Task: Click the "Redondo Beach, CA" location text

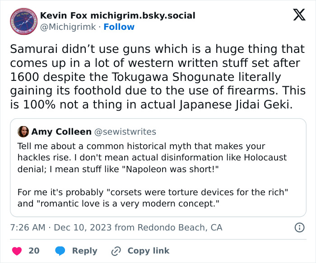Action: pos(180,227)
